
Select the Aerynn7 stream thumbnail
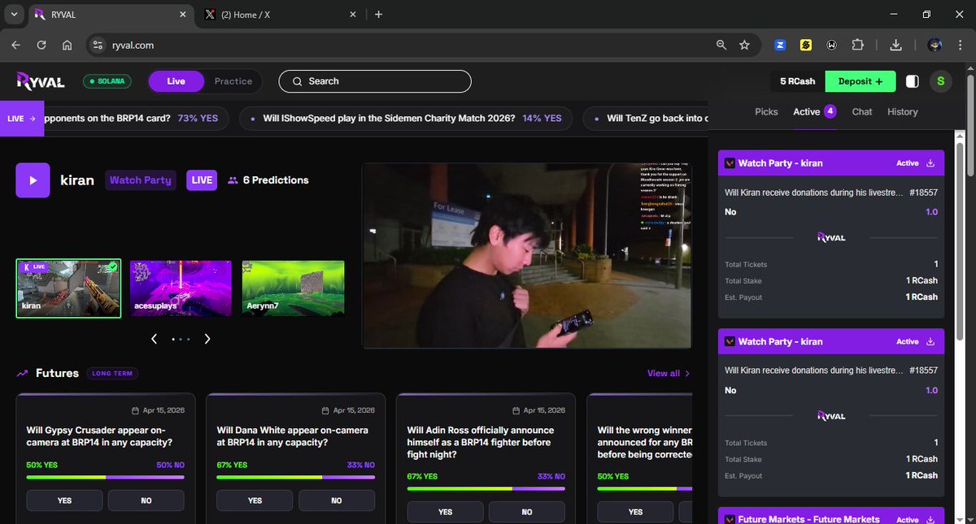(293, 288)
